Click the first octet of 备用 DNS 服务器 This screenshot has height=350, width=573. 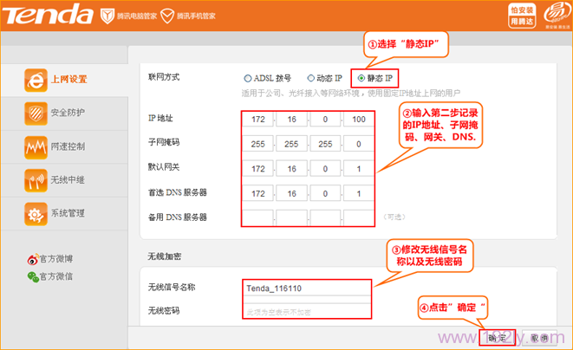tap(256, 216)
